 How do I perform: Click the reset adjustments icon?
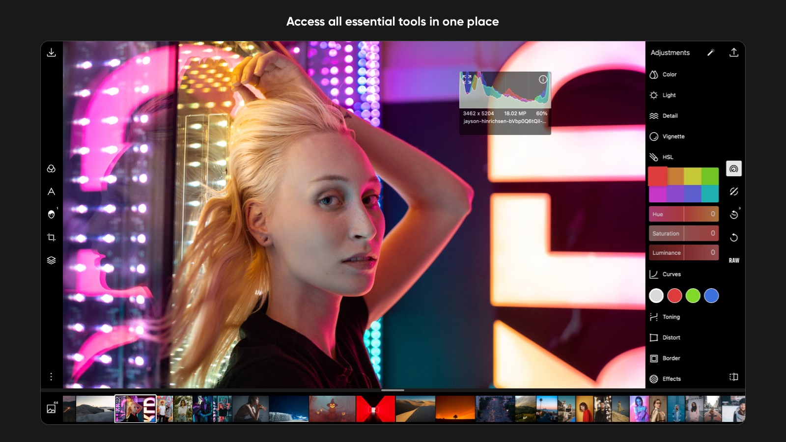tap(734, 238)
